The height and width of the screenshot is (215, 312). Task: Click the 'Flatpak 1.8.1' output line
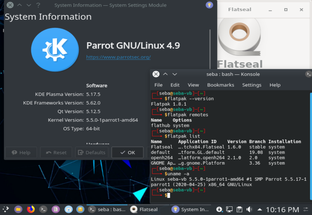[x=169, y=104]
